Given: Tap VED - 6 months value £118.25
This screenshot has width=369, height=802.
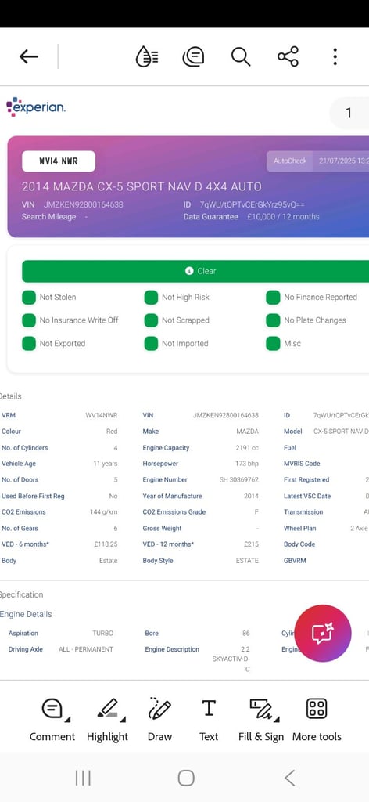Looking at the screenshot, I should pos(106,545).
